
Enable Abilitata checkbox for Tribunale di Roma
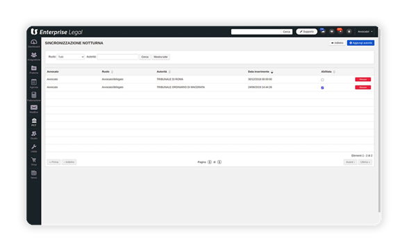(322, 80)
